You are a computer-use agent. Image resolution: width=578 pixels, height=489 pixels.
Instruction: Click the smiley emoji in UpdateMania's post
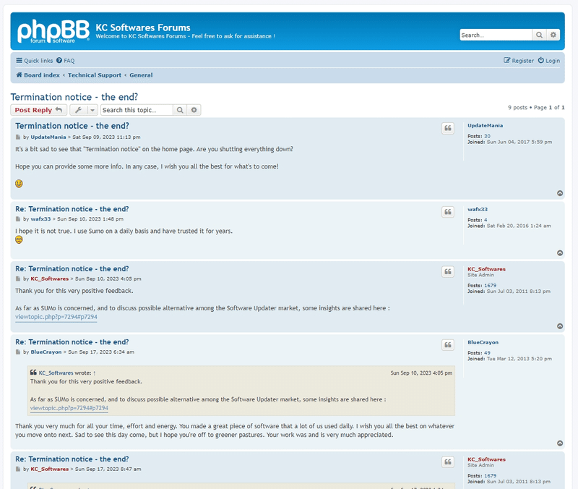click(x=19, y=184)
